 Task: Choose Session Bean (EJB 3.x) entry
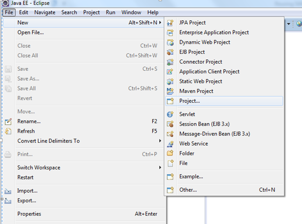224,124
